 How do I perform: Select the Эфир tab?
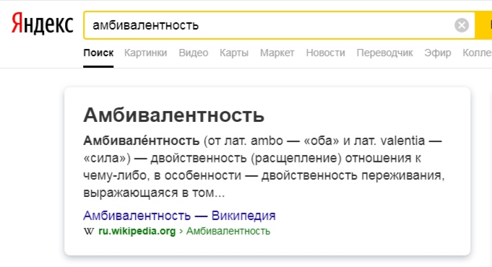click(438, 53)
